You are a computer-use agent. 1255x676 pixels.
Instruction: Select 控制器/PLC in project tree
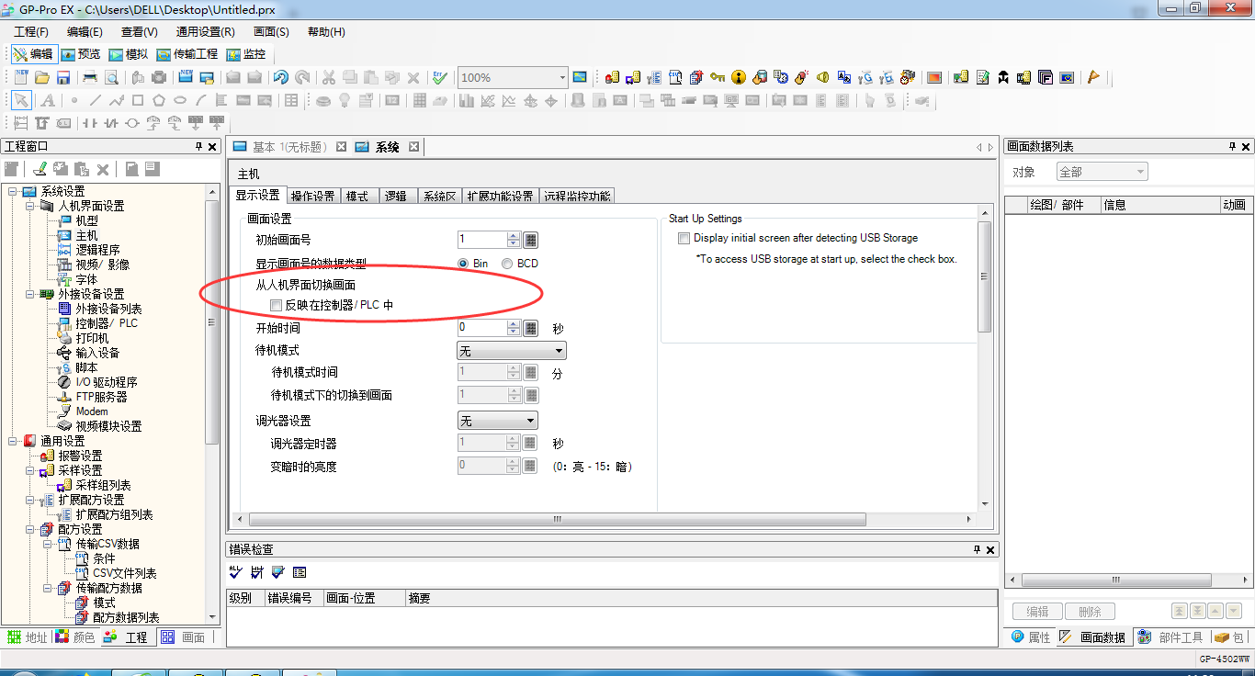(x=106, y=323)
